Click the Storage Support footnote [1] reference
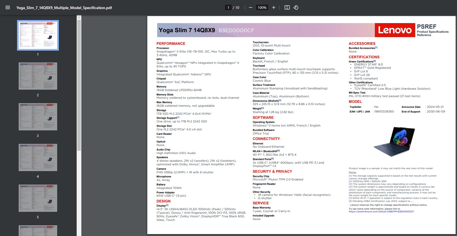457x236 pixels. pyautogui.click(x=178, y=117)
